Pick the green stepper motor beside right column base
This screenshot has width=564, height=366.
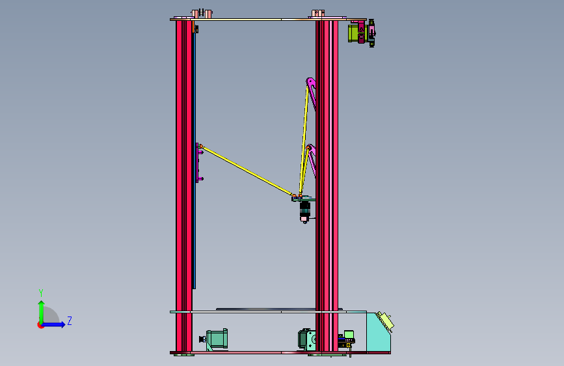coord(307,339)
